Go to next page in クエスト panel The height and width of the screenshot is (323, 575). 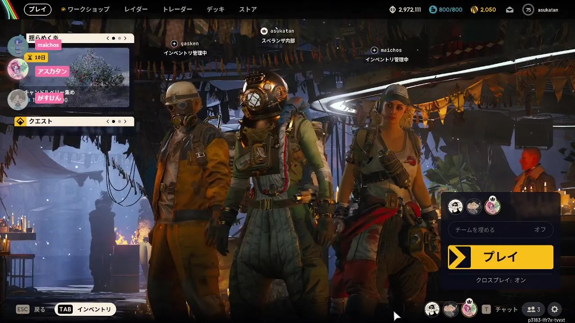[125, 121]
